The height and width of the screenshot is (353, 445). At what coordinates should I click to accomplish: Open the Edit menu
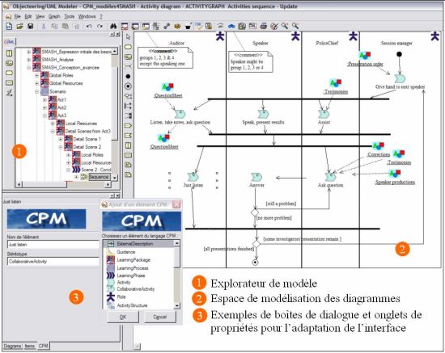(x=28, y=16)
